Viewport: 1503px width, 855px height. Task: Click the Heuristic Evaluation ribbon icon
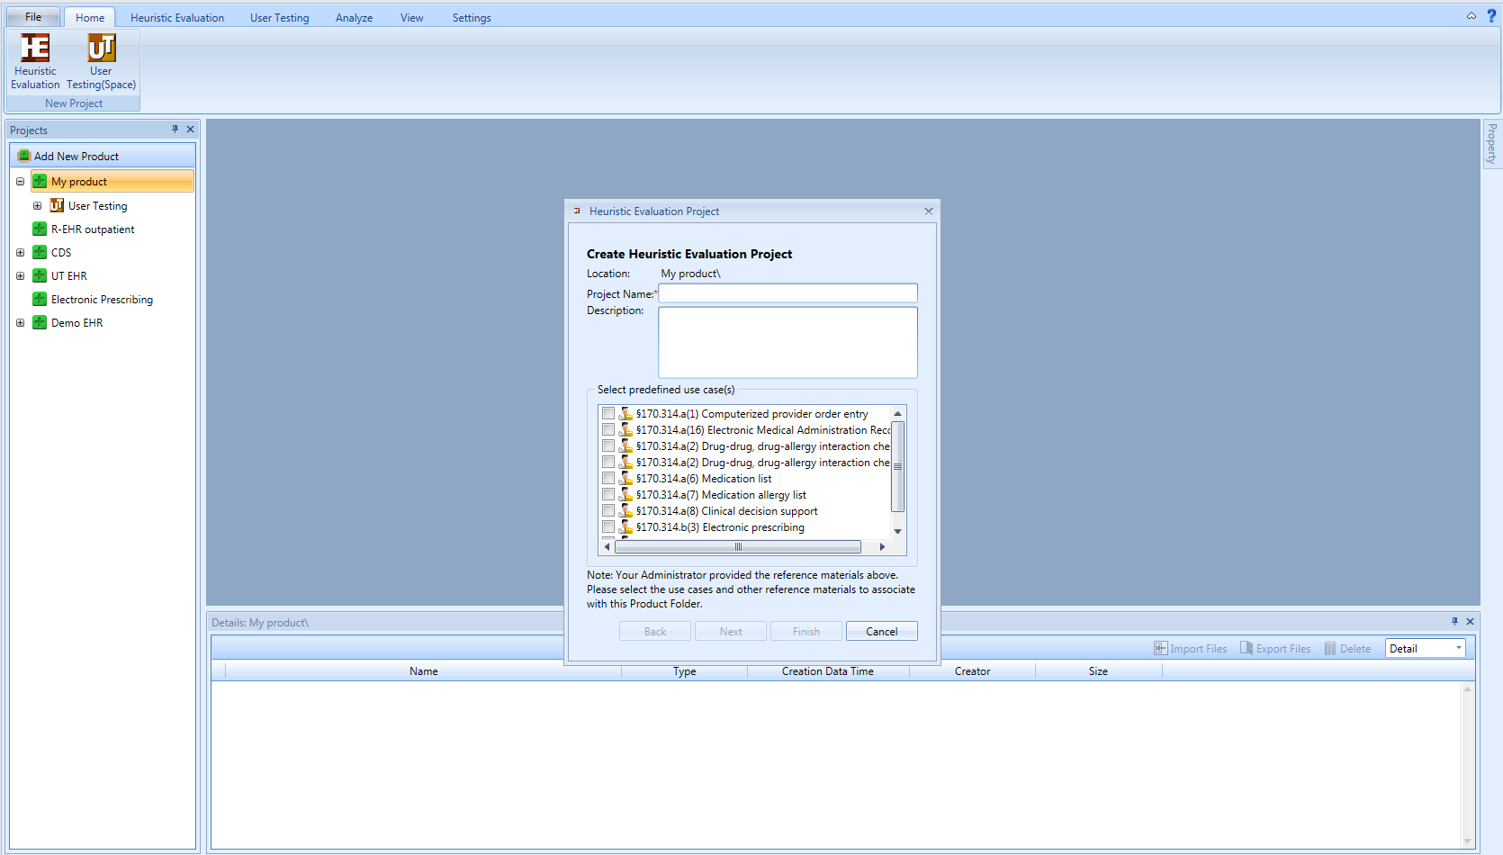pos(35,49)
